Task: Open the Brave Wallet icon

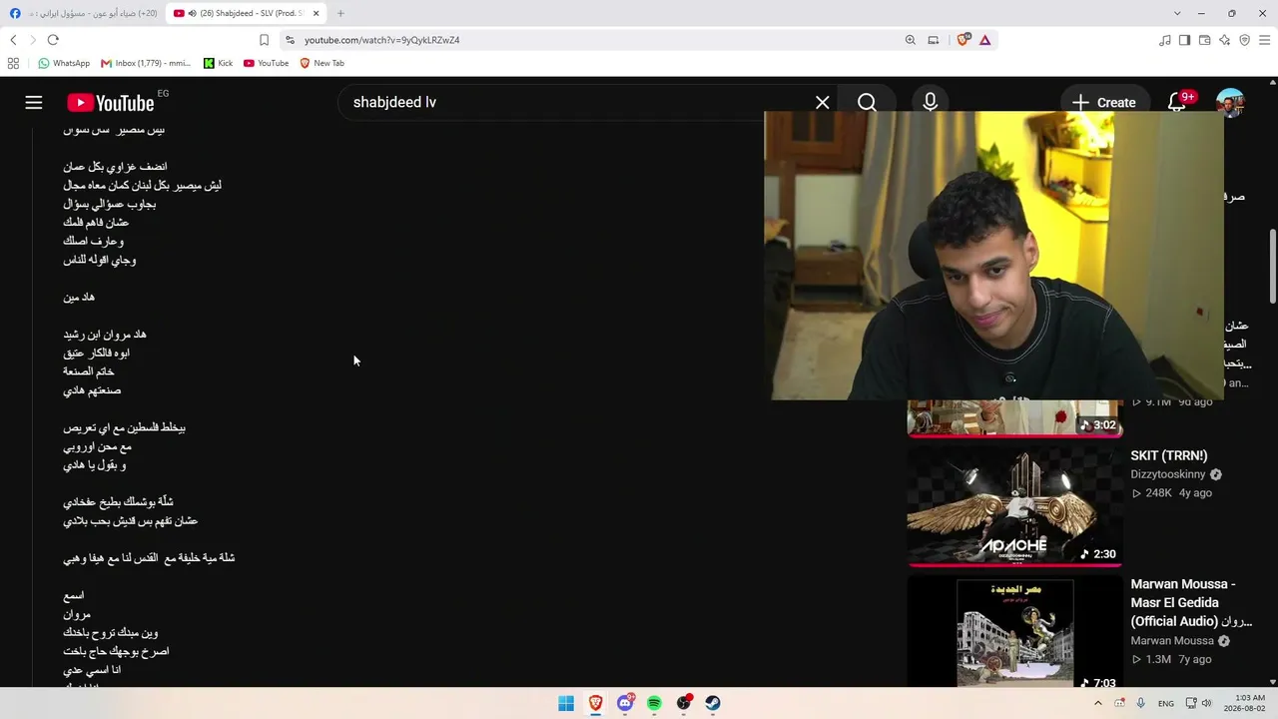Action: click(1205, 40)
